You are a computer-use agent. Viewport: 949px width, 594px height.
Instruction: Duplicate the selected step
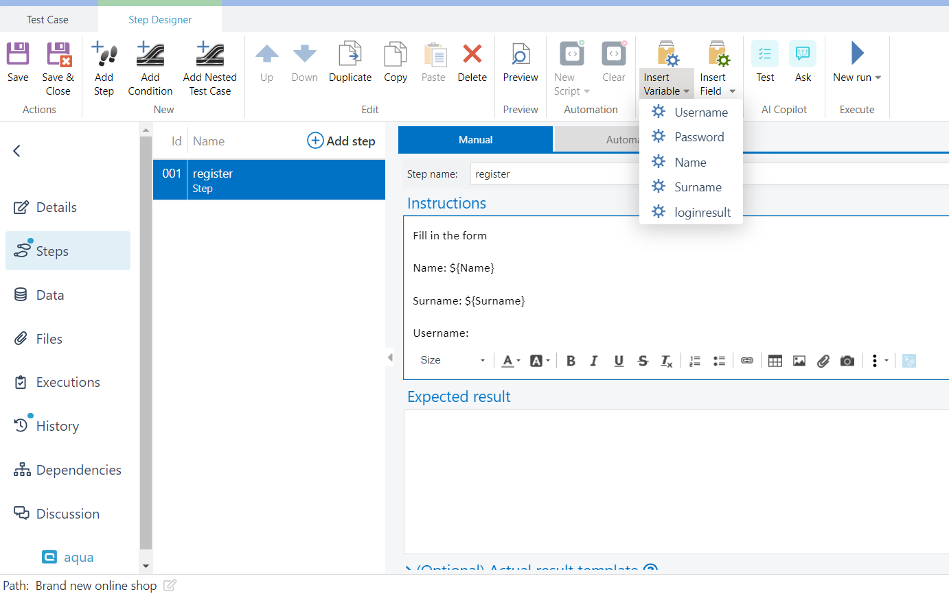click(x=350, y=55)
